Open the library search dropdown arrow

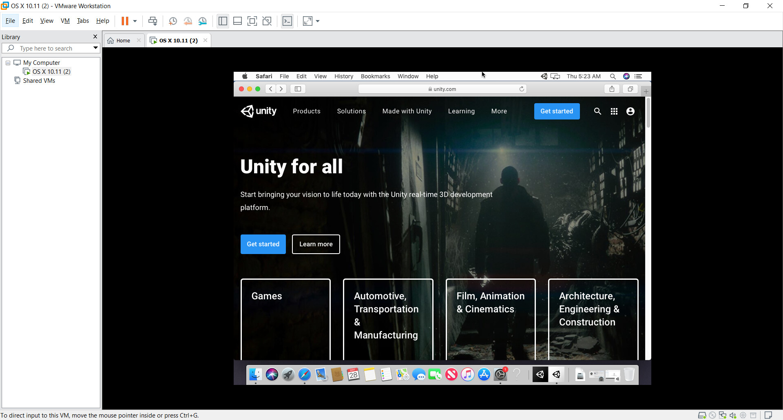(95, 48)
